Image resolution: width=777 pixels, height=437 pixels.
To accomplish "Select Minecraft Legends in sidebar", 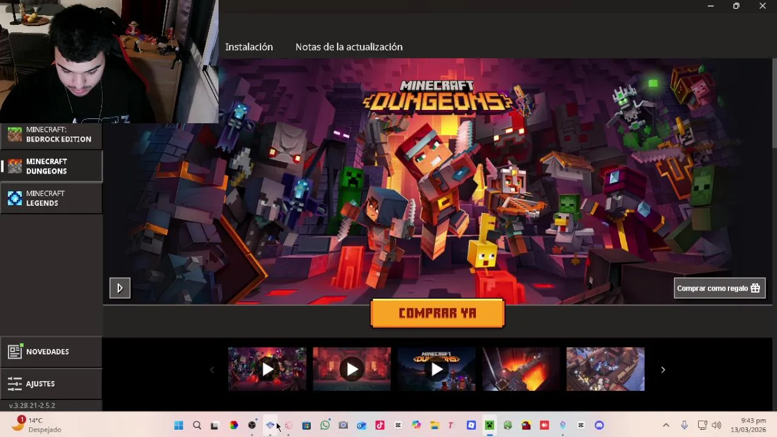I will tap(51, 198).
